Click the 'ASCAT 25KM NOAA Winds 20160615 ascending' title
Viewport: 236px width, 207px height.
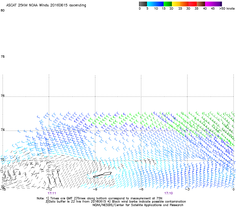46,5
